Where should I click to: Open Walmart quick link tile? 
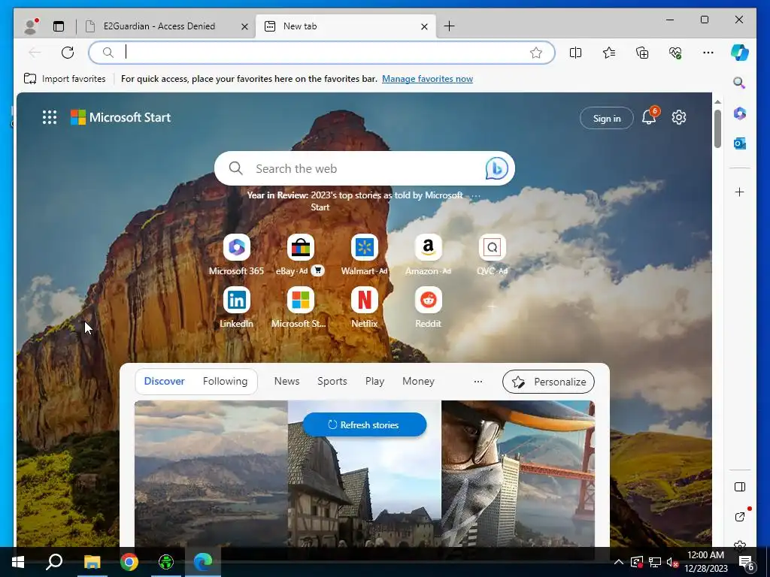tap(365, 254)
